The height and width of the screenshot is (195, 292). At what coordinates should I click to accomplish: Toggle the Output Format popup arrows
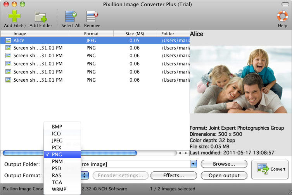[x=85, y=175]
